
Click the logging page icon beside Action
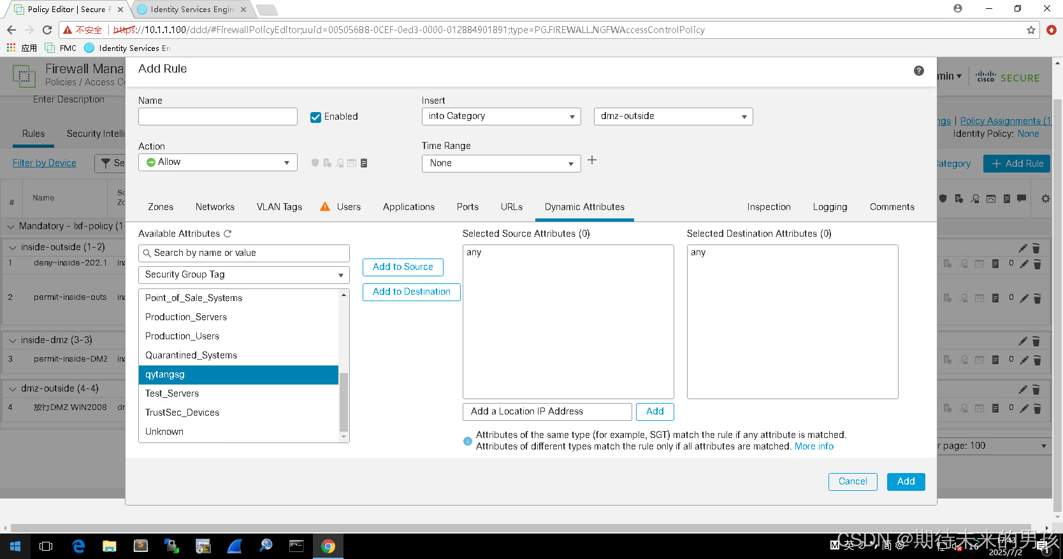tap(364, 163)
